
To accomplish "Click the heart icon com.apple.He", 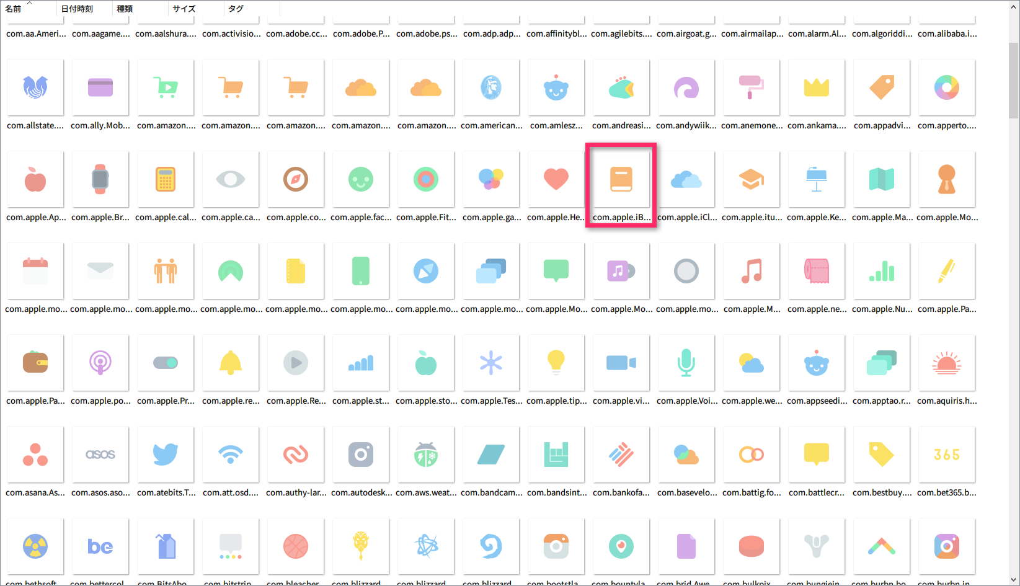I will pos(556,179).
